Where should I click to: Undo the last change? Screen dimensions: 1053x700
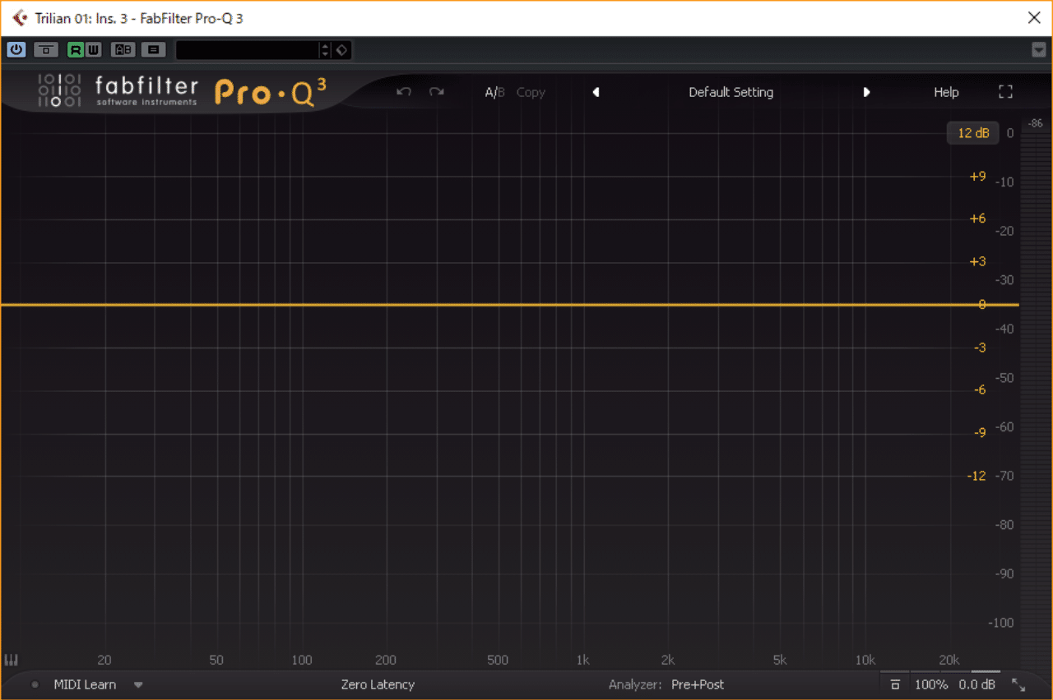tap(403, 92)
